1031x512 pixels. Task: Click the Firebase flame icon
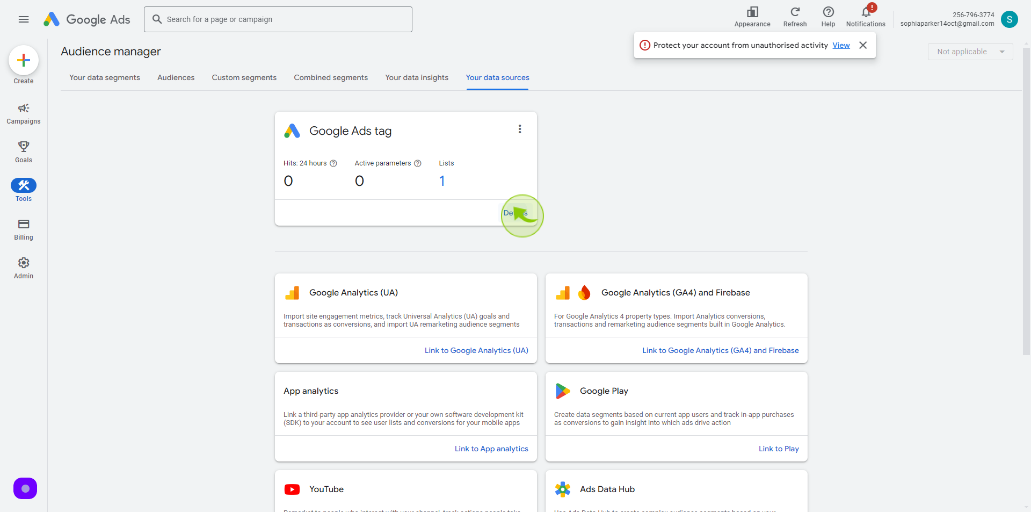coord(584,293)
